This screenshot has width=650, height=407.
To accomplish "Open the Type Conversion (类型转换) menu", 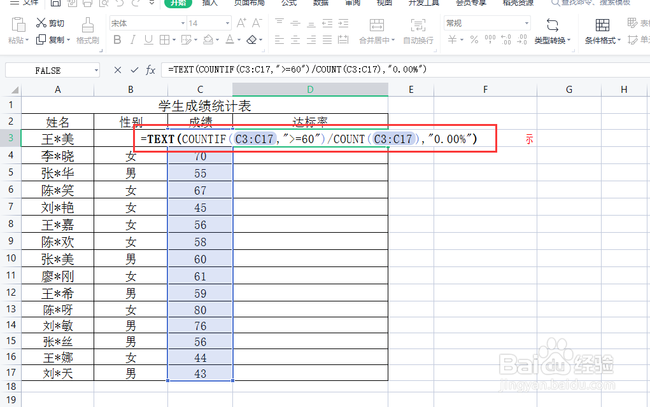I will (x=552, y=31).
